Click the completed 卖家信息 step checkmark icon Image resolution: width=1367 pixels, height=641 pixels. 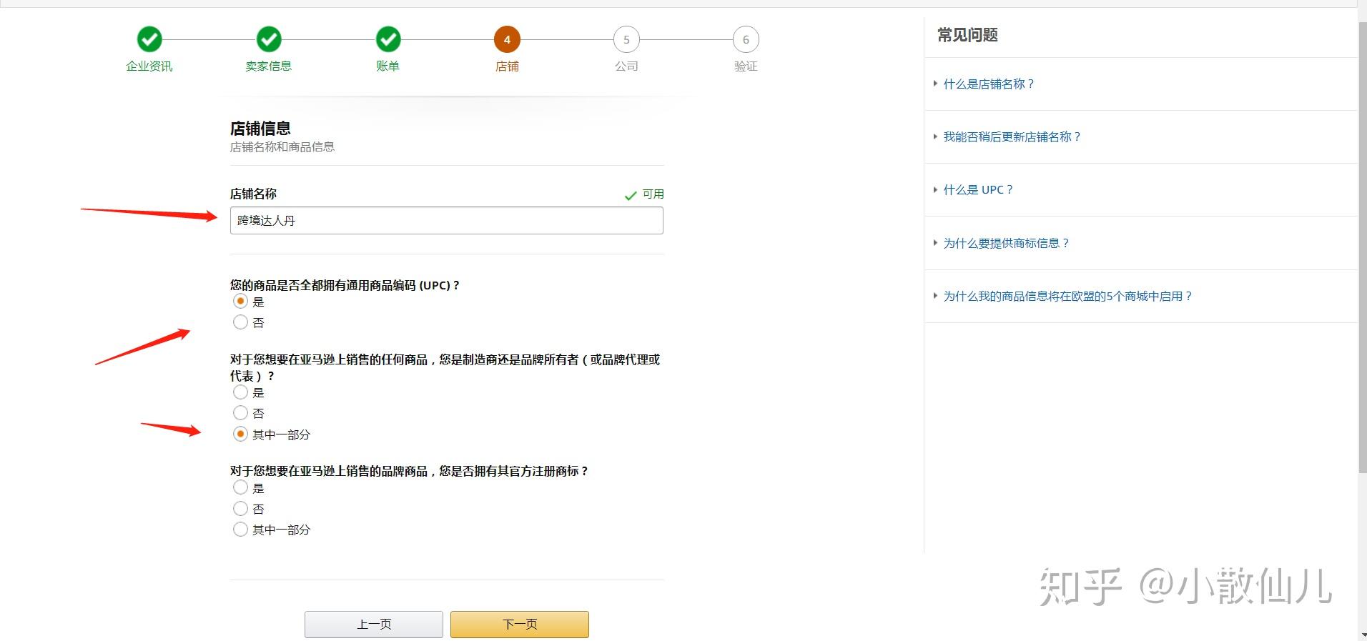click(269, 39)
